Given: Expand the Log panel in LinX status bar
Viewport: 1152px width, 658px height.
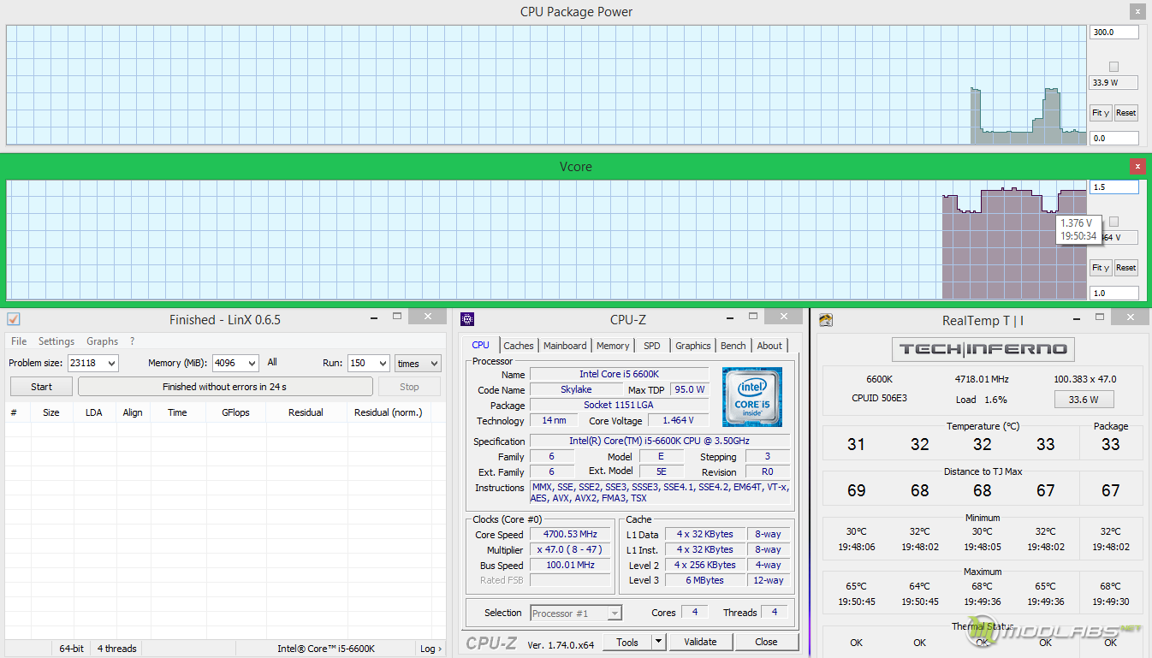Looking at the screenshot, I should pyautogui.click(x=431, y=649).
